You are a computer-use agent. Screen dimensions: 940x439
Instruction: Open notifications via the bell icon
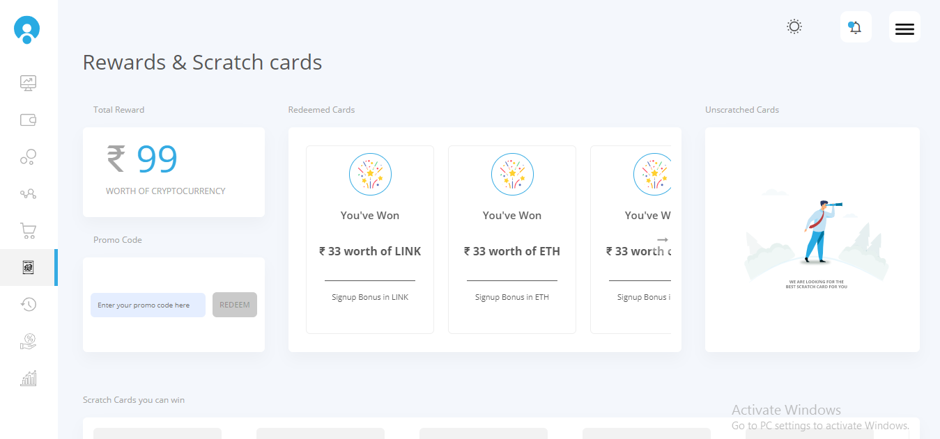click(855, 26)
